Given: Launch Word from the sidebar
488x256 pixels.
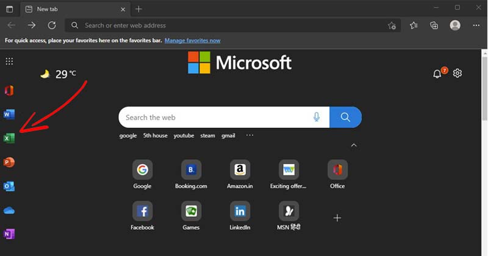Looking at the screenshot, I should [x=9, y=115].
